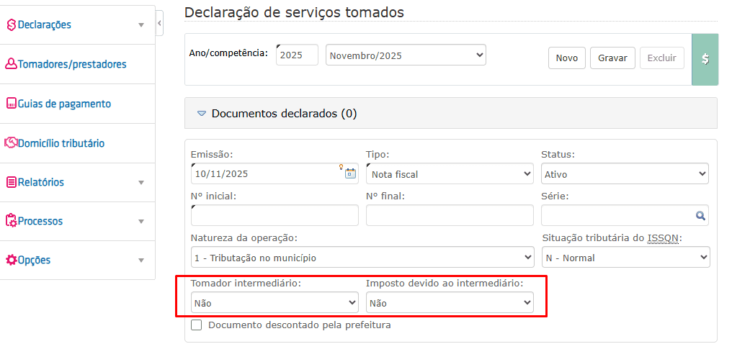
Task: Open the Imposto devido ao intermediário dropdown
Action: click(450, 302)
